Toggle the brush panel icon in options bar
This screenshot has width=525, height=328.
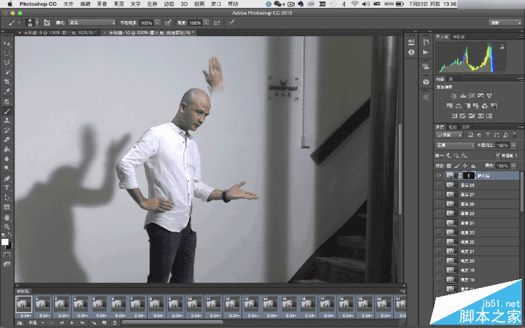pos(47,23)
